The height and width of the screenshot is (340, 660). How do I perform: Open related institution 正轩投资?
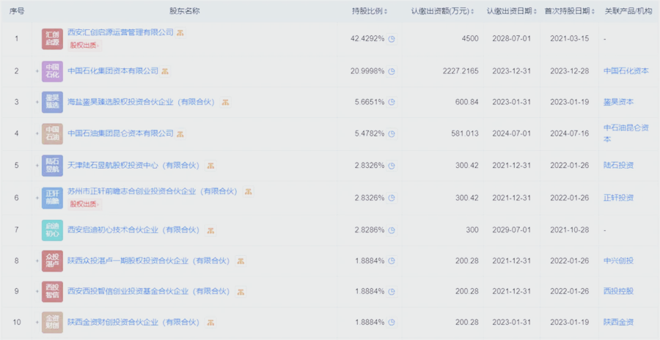pyautogui.click(x=618, y=198)
